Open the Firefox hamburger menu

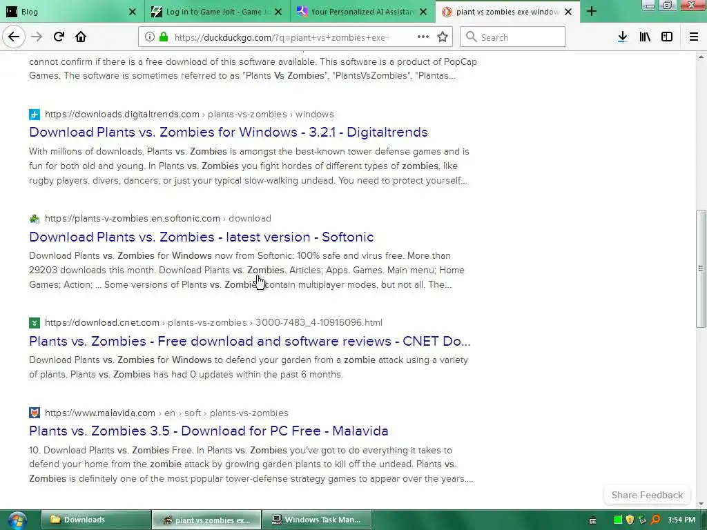coord(693,37)
